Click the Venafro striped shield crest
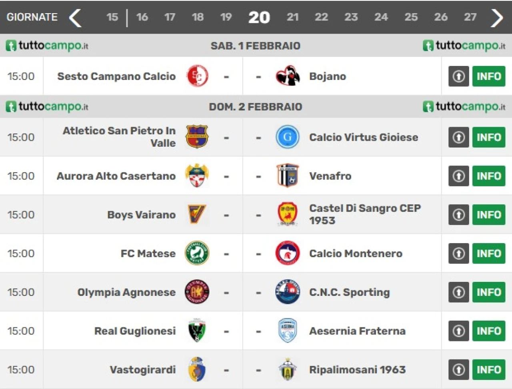Viewport: 512px width, 389px height. click(288, 176)
